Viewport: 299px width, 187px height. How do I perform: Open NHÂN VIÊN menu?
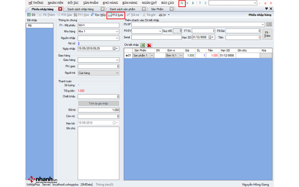click(x=56, y=3)
